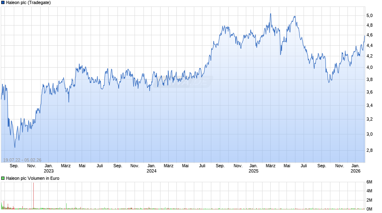The image size is (382, 213).
Task: Select the 'Haleon plc (Tradegate)' chart title
Action: click(x=28, y=3)
